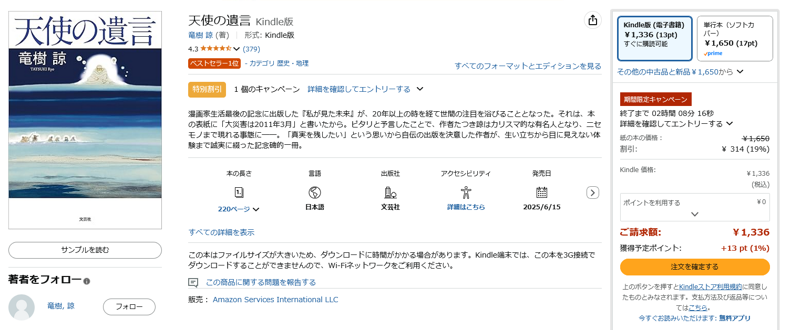Image resolution: width=791 pixels, height=330 pixels.
Task: Click next arrow in book details carousel
Action: [593, 193]
